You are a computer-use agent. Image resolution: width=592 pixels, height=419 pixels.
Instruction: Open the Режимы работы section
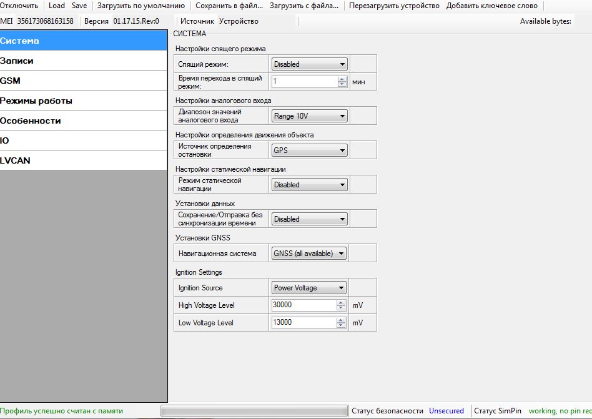point(84,101)
